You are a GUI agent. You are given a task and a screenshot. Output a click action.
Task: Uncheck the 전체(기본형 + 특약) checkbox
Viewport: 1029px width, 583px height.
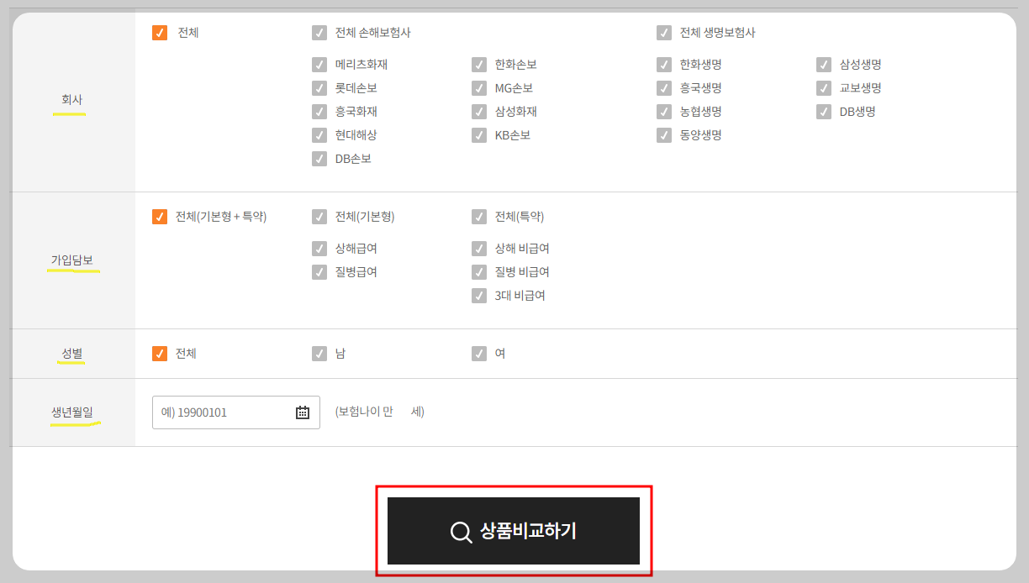[x=160, y=215]
